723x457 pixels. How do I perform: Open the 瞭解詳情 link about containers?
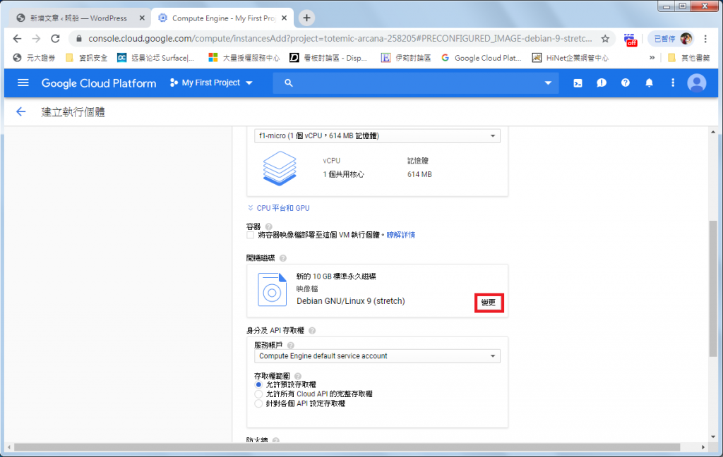point(401,235)
